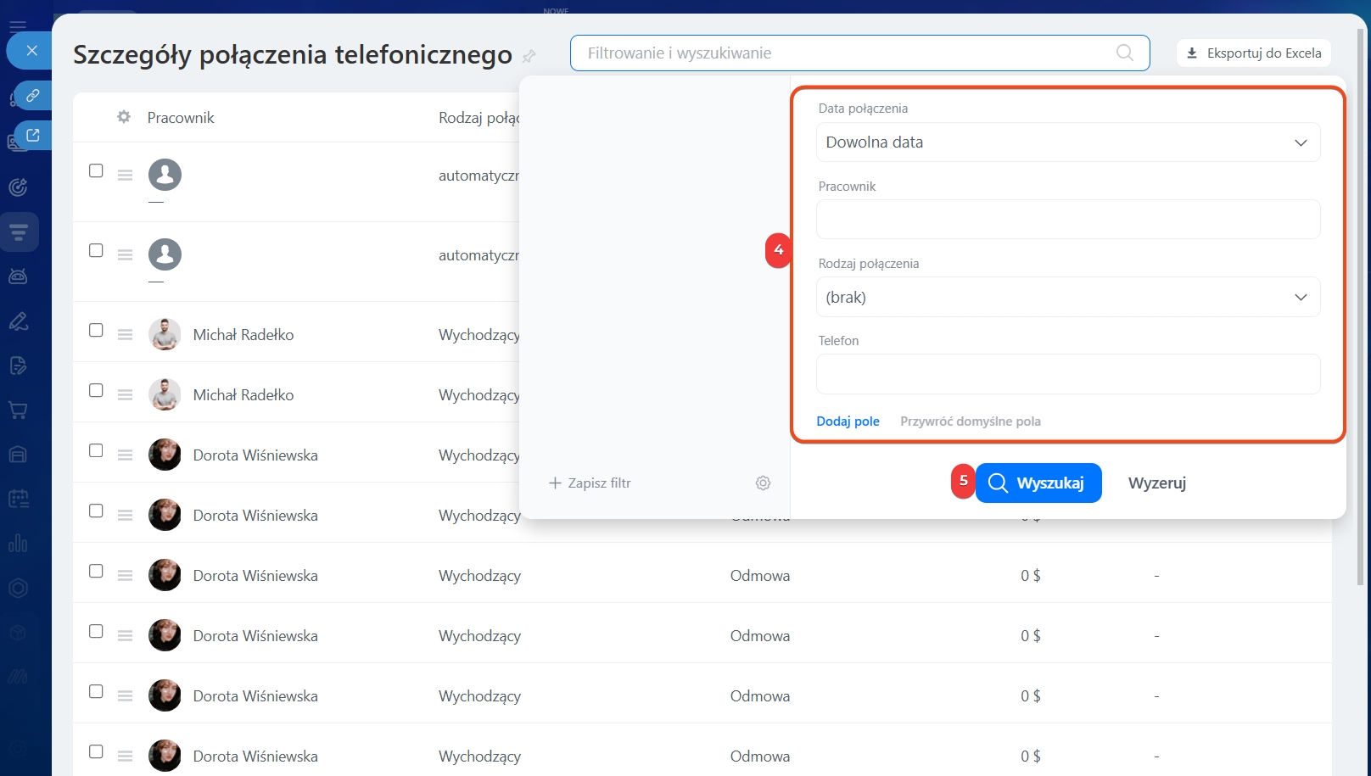1371x776 pixels.
Task: Open the bar chart analytics icon in the sidebar
Action: click(18, 543)
